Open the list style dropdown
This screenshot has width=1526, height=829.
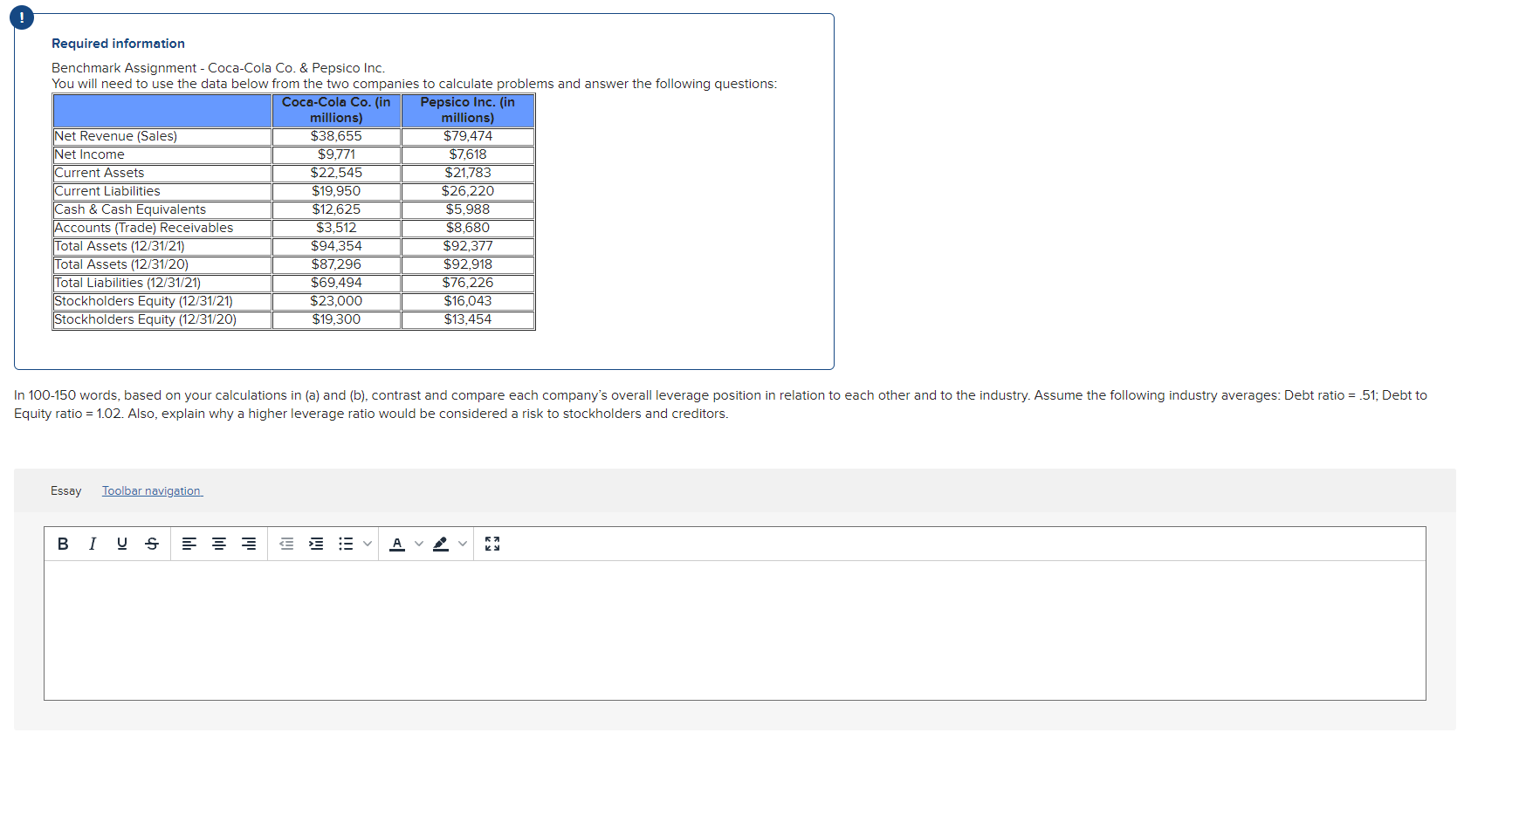tap(368, 544)
